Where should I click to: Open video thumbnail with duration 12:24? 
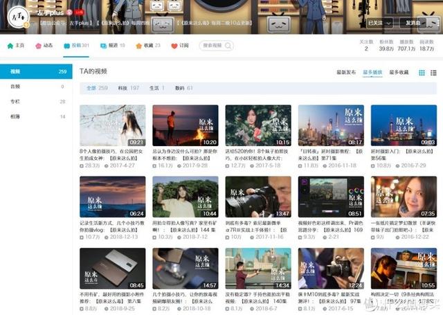coord(331,269)
